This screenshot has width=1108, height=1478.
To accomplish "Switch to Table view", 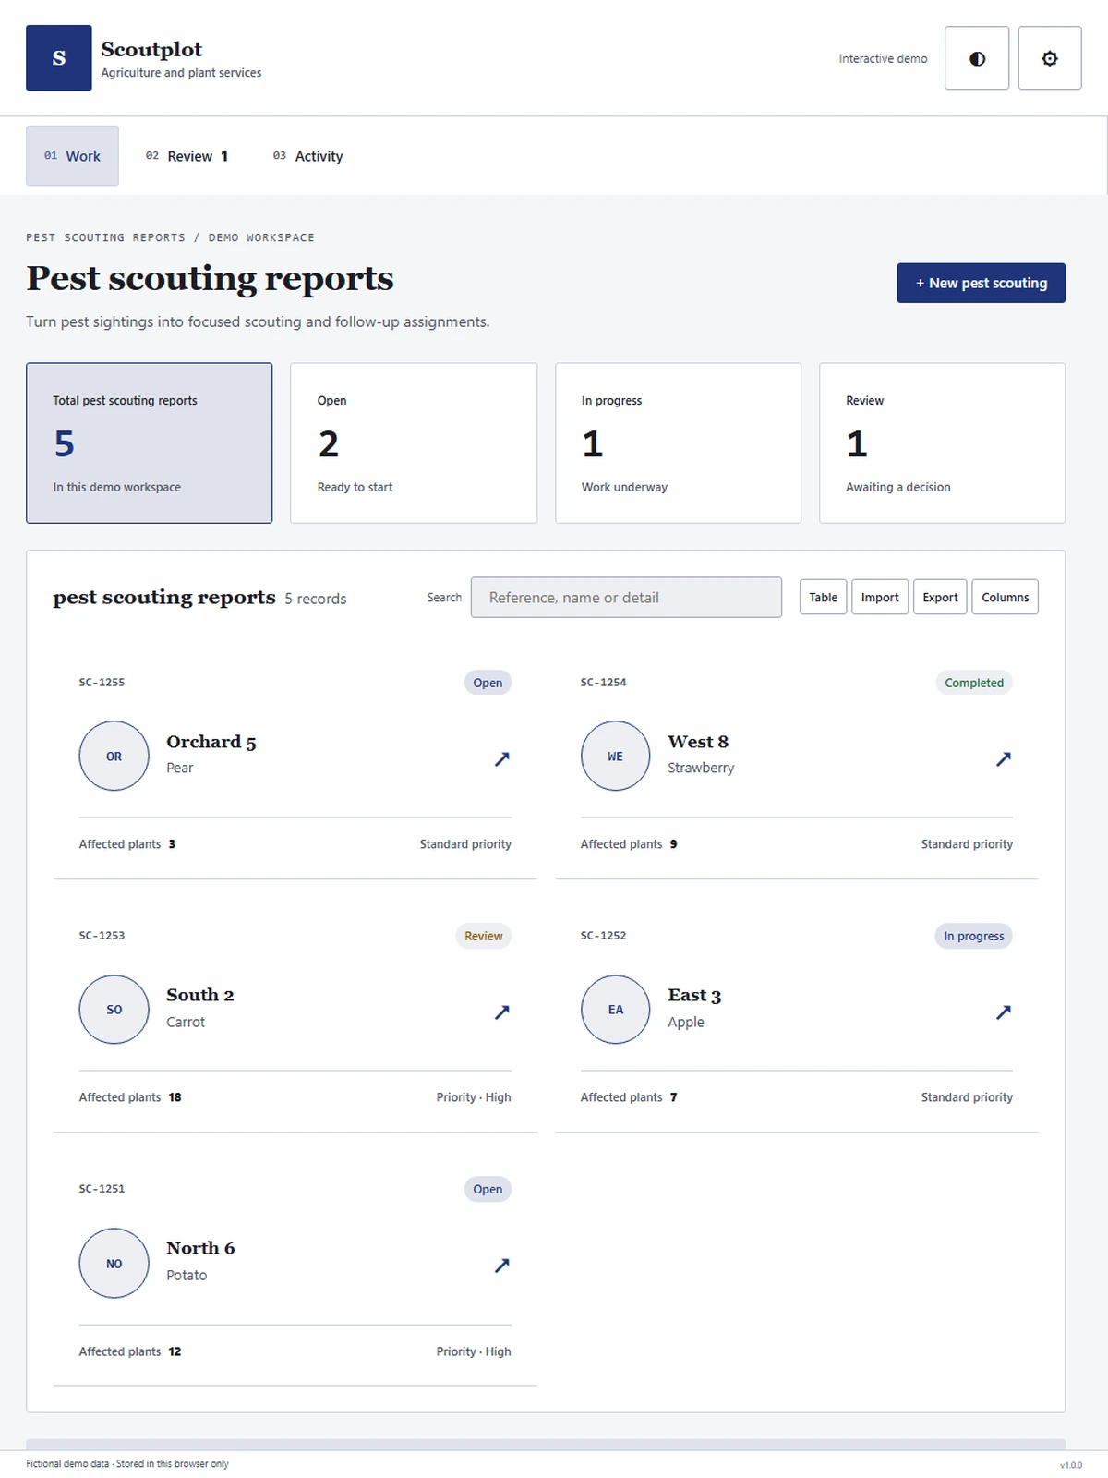I will coord(823,598).
